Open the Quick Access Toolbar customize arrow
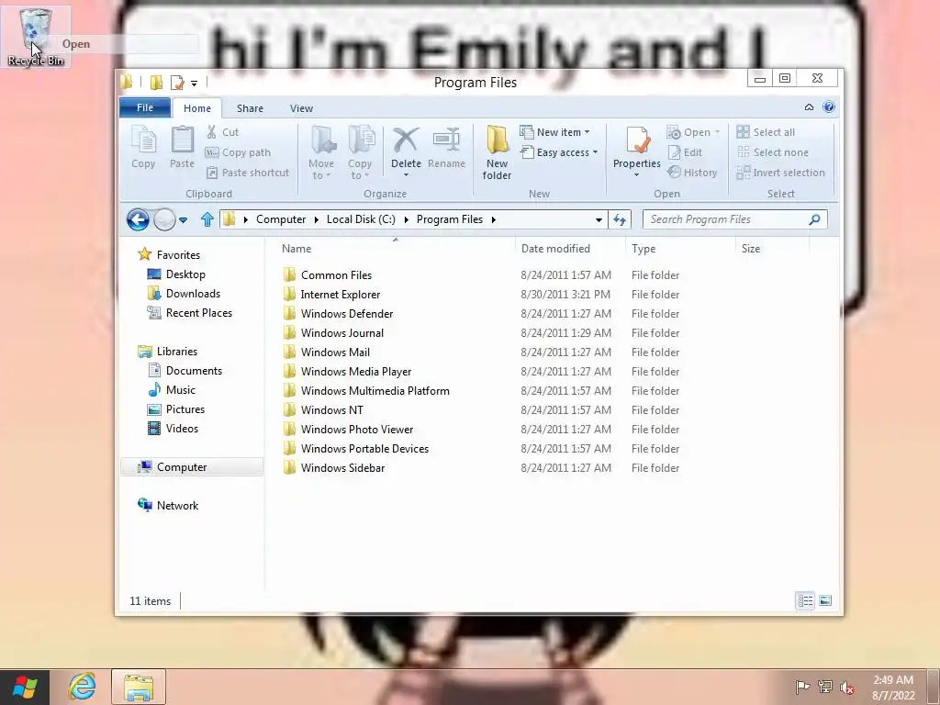940x705 pixels. click(x=195, y=84)
